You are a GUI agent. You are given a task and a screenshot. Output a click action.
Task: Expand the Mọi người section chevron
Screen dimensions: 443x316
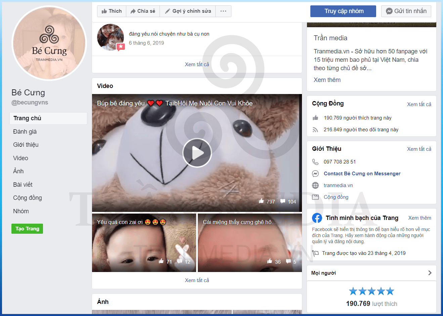click(x=430, y=273)
